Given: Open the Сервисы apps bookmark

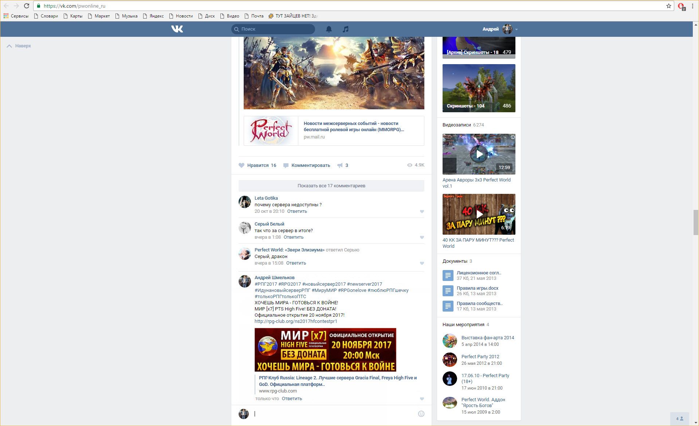Looking at the screenshot, I should click(x=16, y=16).
